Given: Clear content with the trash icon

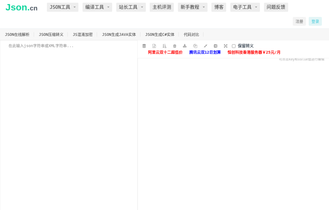Looking at the screenshot, I should [x=175, y=46].
